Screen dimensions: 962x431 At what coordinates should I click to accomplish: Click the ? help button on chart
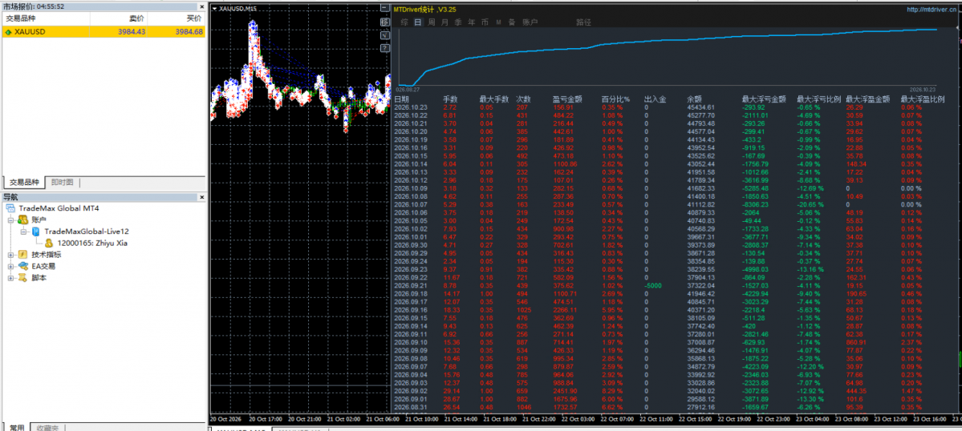tap(384, 48)
